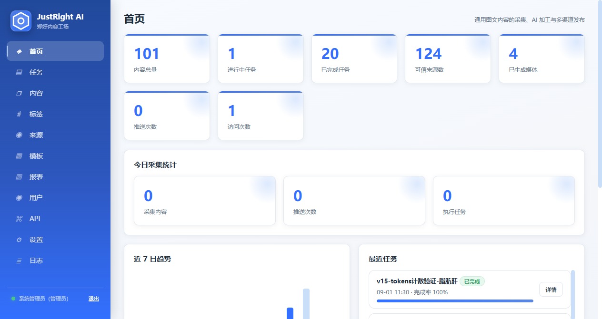Click the v15-tokens task progress bar
Screen dimensions: 602x319
click(455, 300)
